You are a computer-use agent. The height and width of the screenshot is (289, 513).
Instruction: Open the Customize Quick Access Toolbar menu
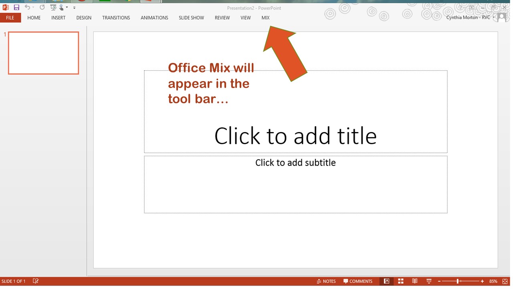click(x=75, y=7)
